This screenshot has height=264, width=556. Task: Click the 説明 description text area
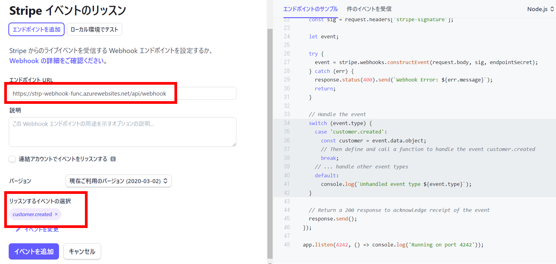tap(122, 132)
